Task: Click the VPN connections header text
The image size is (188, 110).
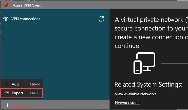Action: coord(26,19)
